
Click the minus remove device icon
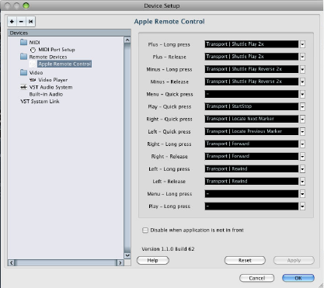tap(21, 22)
